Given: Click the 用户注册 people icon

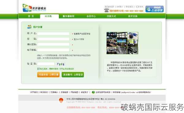Looking at the screenshot, I should pos(29,27).
